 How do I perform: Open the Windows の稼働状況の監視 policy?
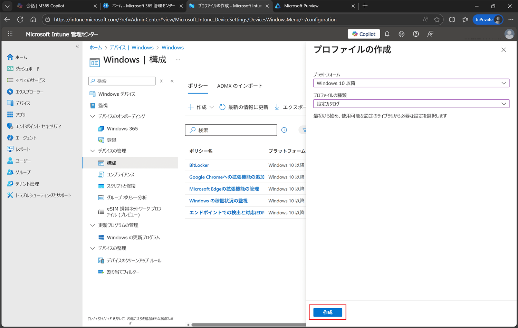coord(219,201)
